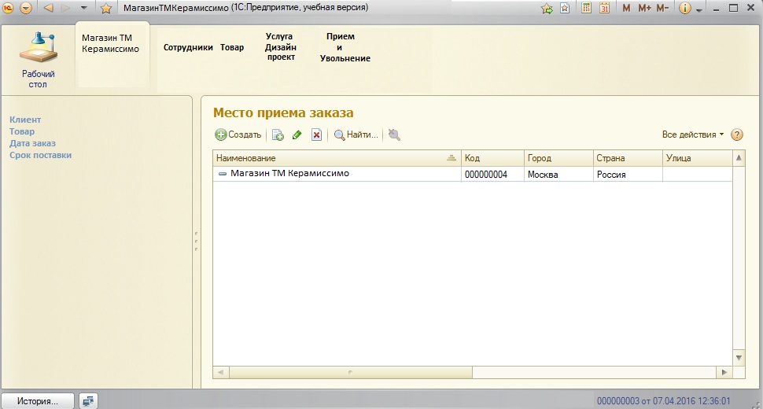The height and width of the screenshot is (409, 763).
Task: Click the M+ memory button
Action: tap(645, 9)
